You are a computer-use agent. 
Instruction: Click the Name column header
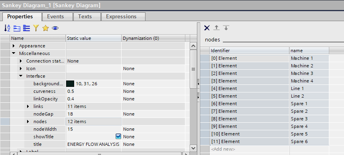click(x=38, y=38)
